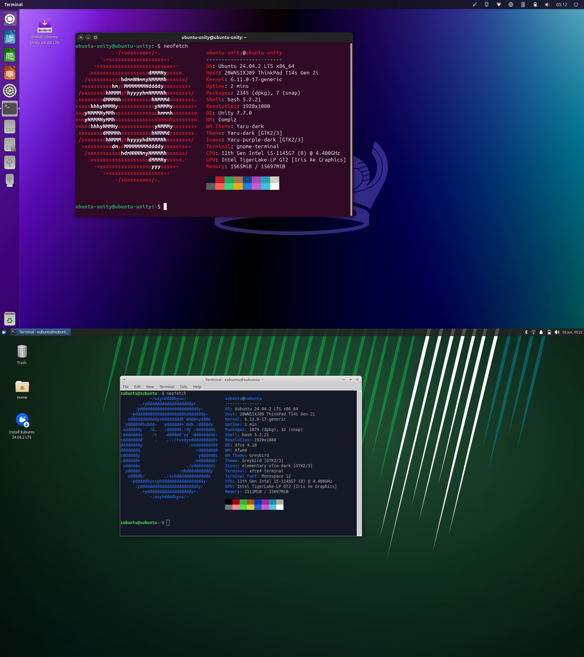Open the Trash icon in the Unity launcher
The width and height of the screenshot is (584, 657).
pyautogui.click(x=10, y=319)
